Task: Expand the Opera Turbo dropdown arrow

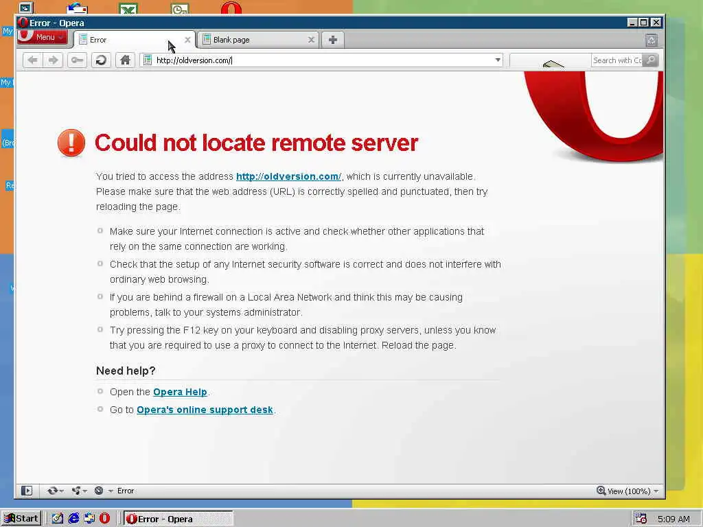Action: pos(110,491)
